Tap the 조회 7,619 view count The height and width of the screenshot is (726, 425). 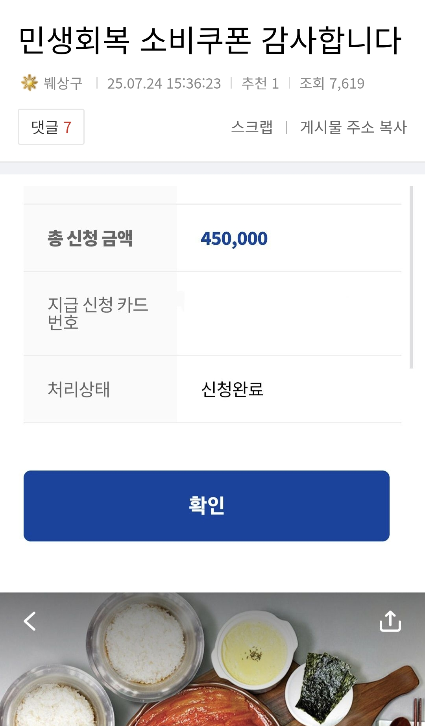point(332,83)
